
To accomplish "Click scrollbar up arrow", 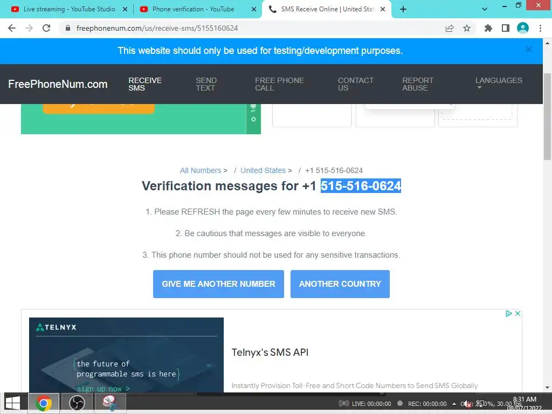I will (x=547, y=43).
